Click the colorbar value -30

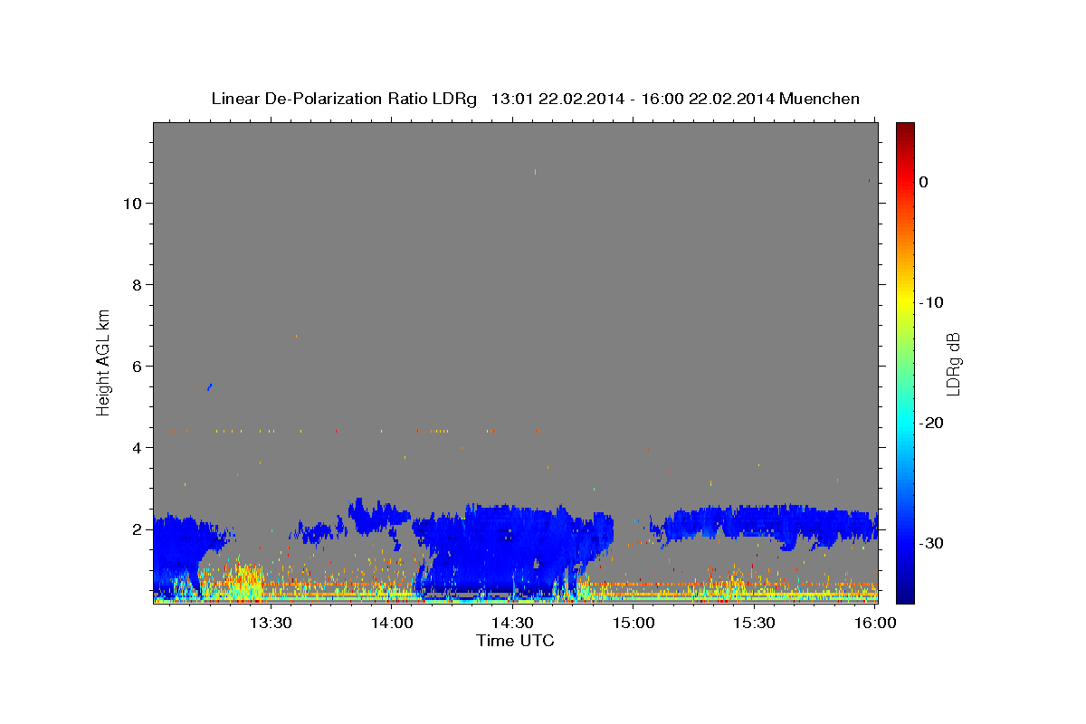pos(932,543)
